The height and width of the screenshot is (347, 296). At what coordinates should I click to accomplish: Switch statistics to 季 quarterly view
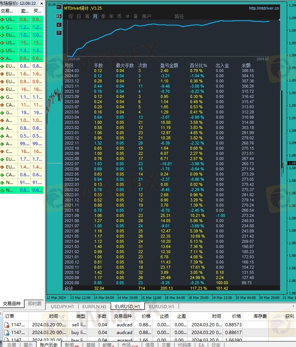coord(103,16)
